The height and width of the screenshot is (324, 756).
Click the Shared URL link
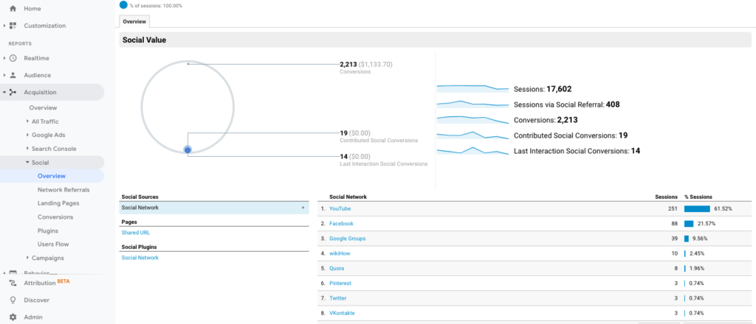click(x=136, y=233)
